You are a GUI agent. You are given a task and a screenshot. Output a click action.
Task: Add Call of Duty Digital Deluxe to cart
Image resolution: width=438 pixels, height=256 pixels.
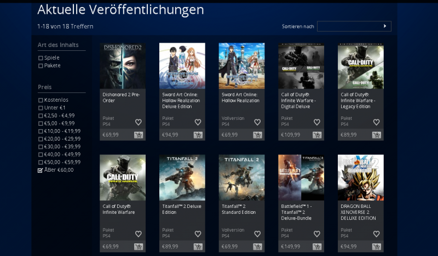317,135
